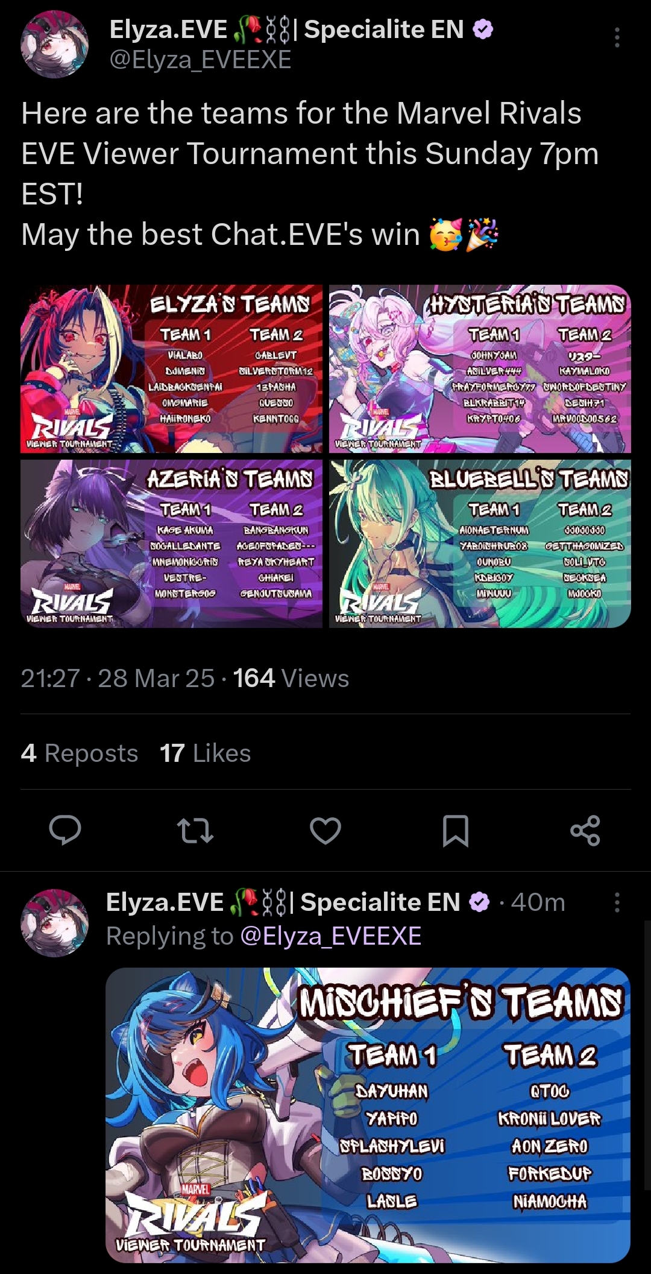Tap the repost arrows icon
Image resolution: width=651 pixels, height=1274 pixels.
click(x=195, y=830)
